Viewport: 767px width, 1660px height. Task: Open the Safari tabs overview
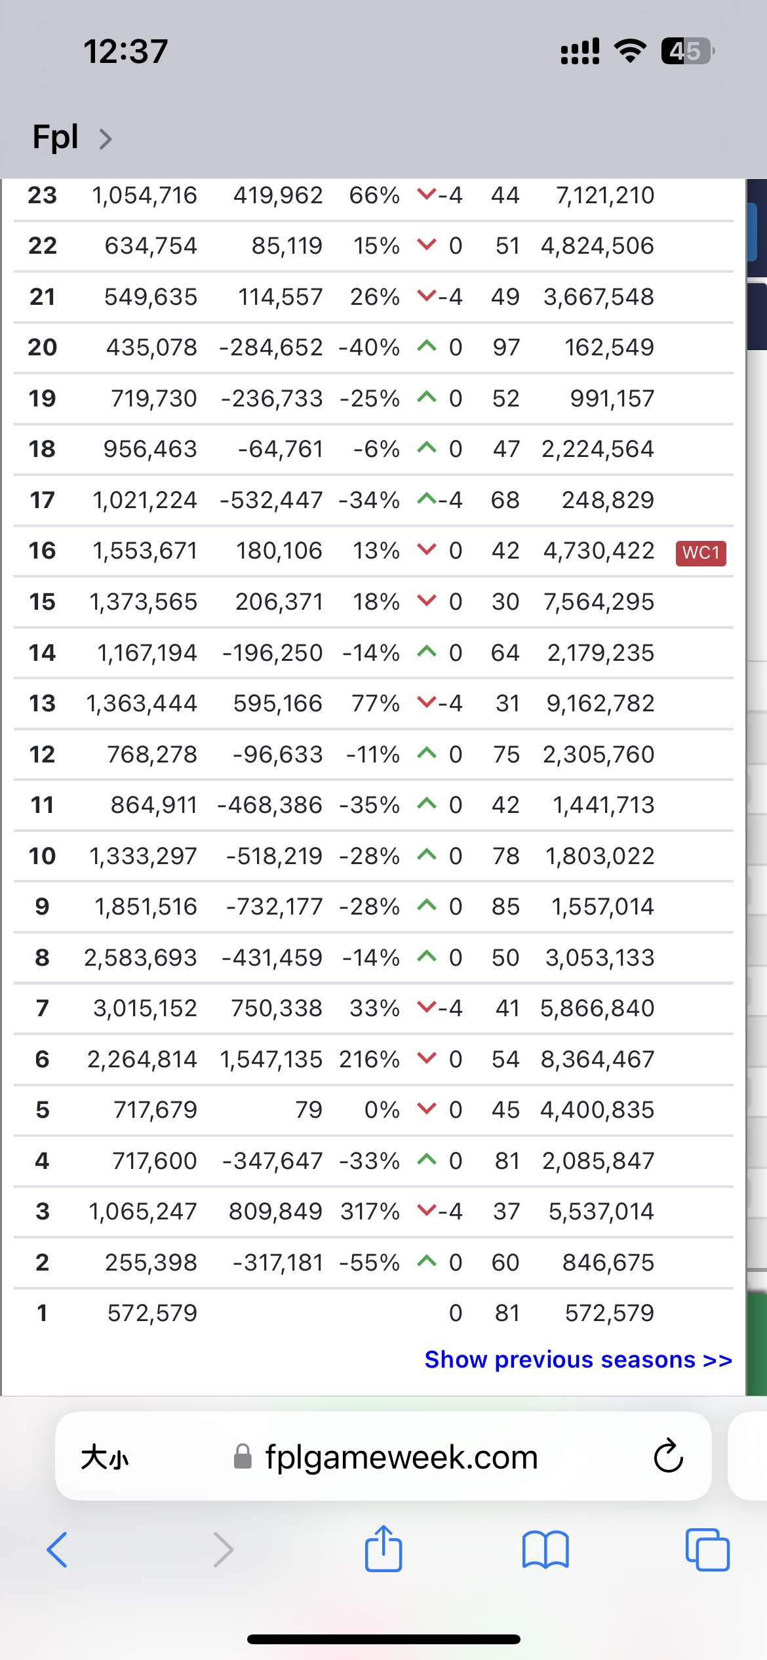707,1550
